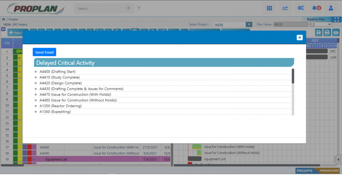Click activity ID A4390 cell
Screen dimensions: 342x175
(44, 153)
